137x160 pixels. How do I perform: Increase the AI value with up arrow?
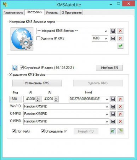[x=38, y=98]
